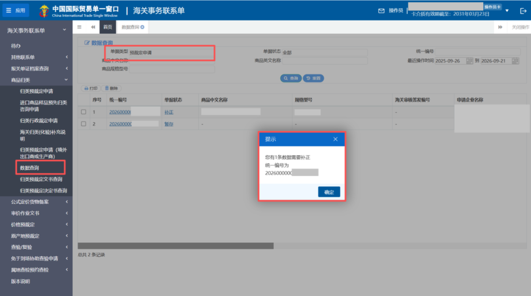Screen dimensions: 531x296
Task: Open the calendar picker beside 2025-09-26
Action: coord(470,61)
